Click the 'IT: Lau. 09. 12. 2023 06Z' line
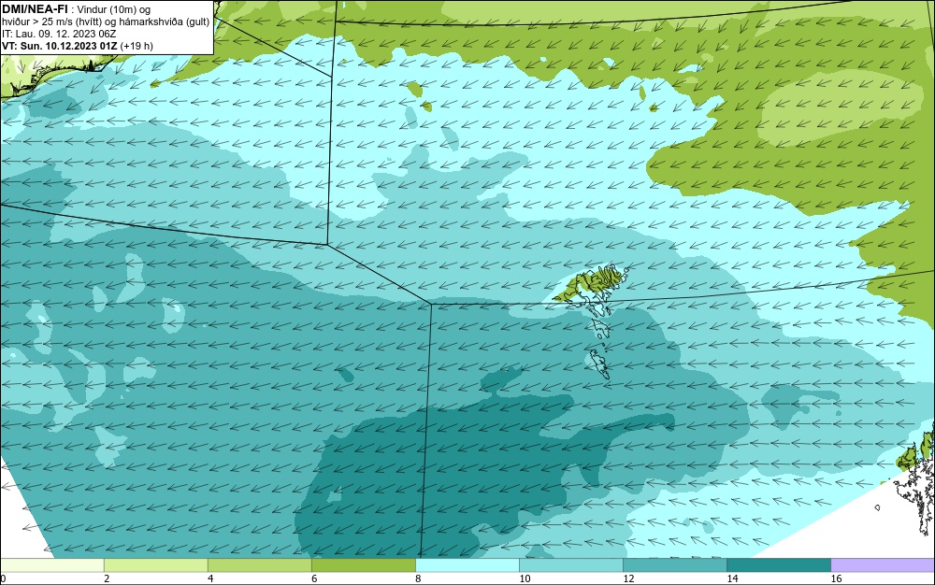Viewport: 935px width, 585px height. pos(59,34)
